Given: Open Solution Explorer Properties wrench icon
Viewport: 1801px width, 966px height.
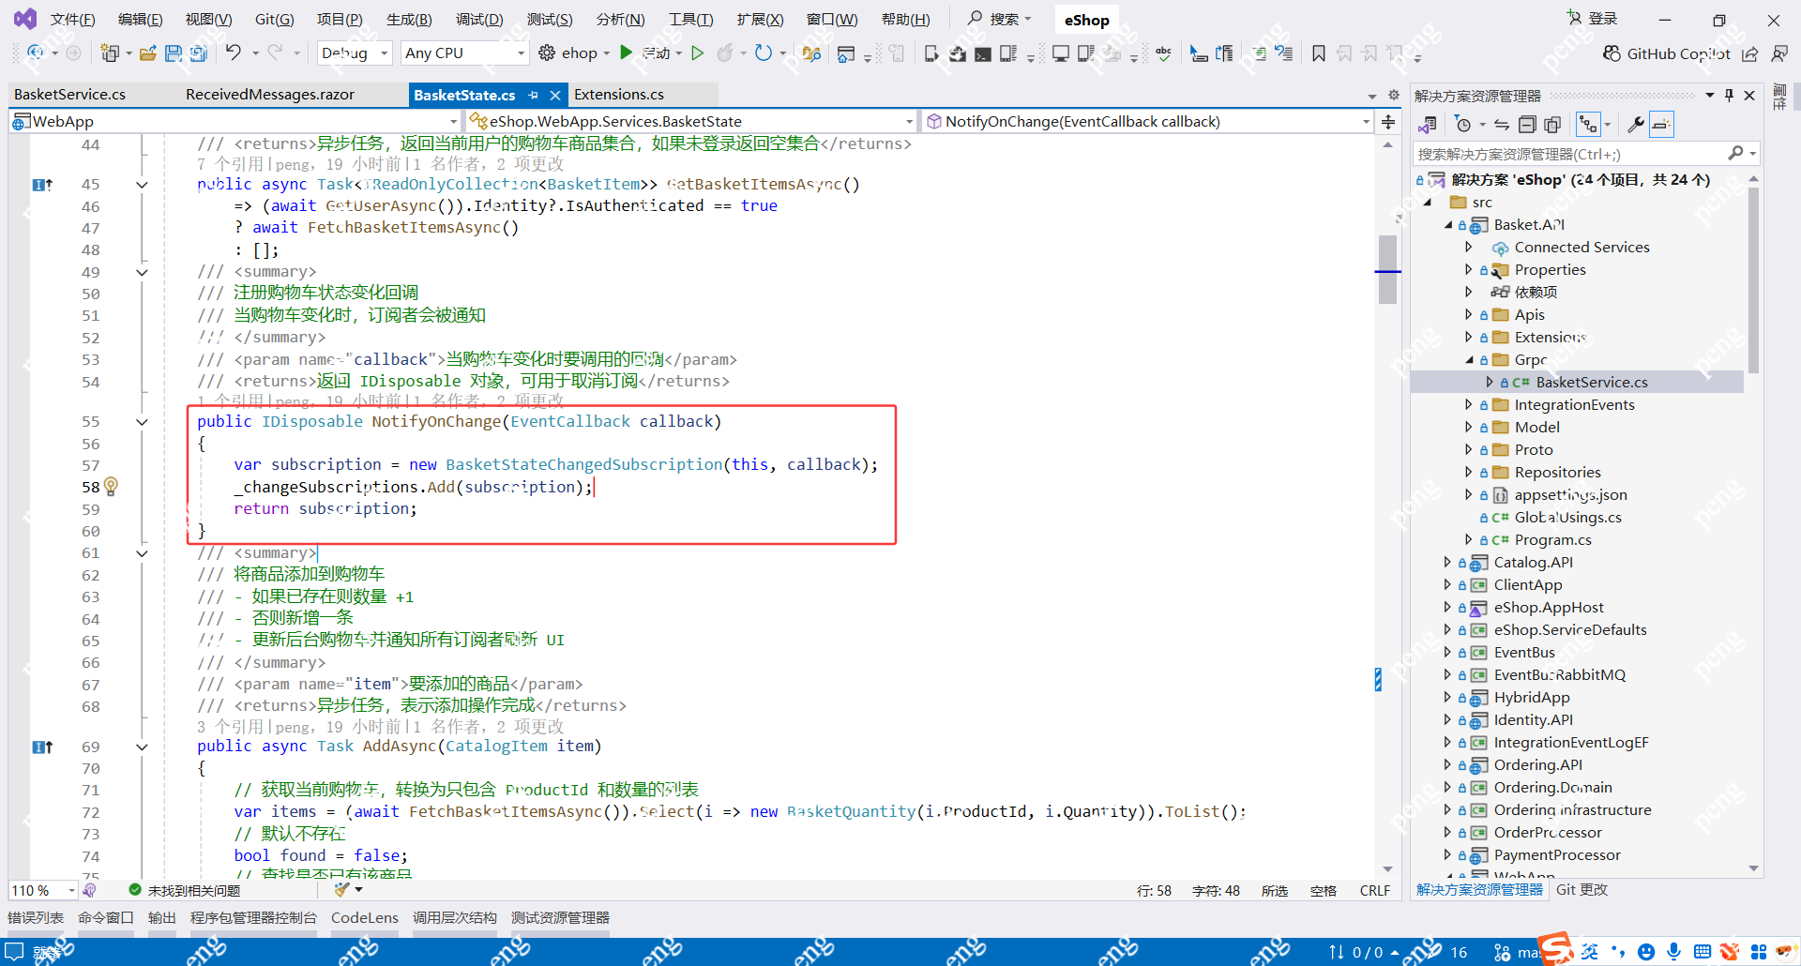Looking at the screenshot, I should 1635,124.
